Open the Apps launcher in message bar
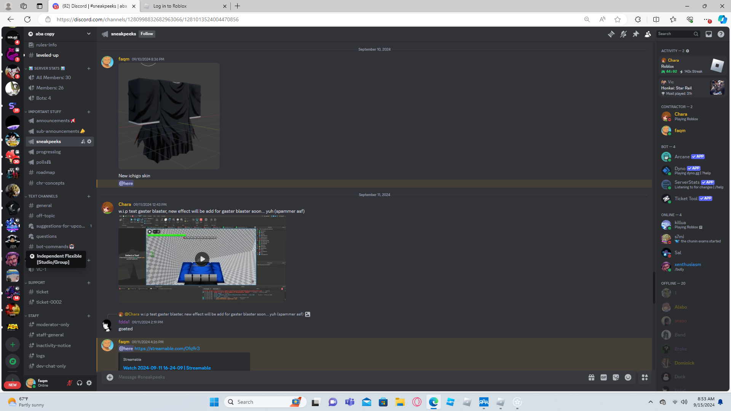This screenshot has width=731, height=411. point(645,378)
